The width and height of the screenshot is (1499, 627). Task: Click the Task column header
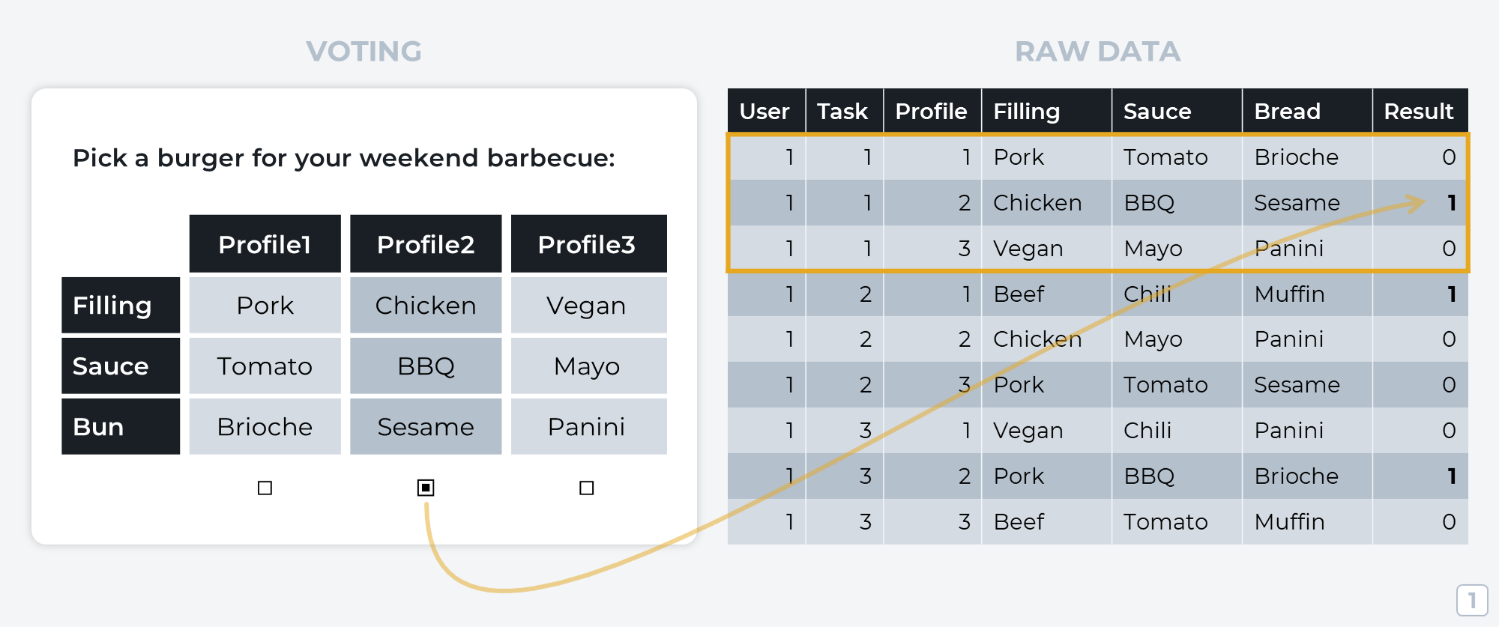point(844,111)
